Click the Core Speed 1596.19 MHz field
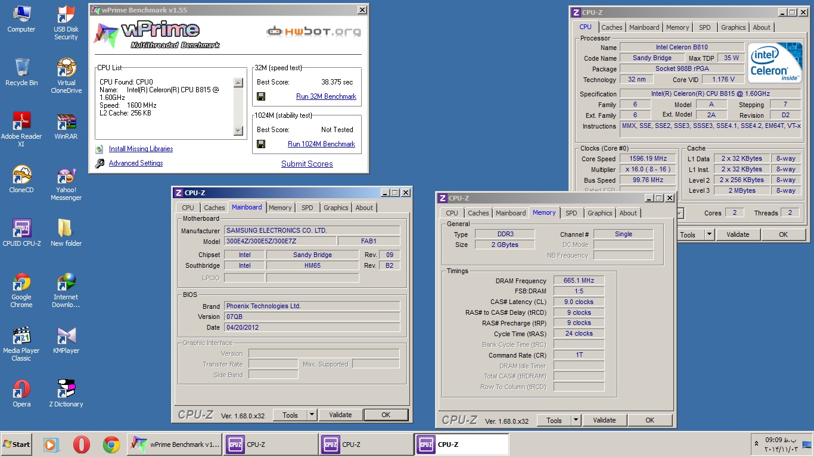This screenshot has height=457, width=814. (648, 159)
